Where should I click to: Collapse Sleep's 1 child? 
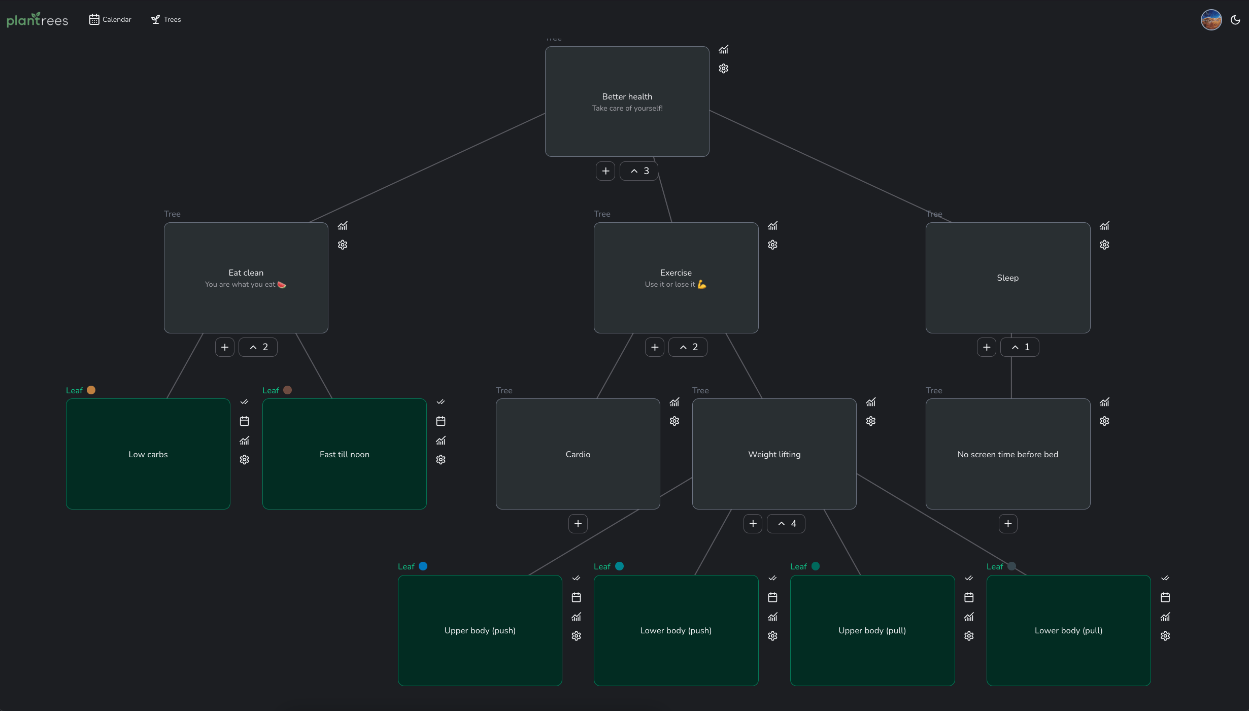[1020, 347]
